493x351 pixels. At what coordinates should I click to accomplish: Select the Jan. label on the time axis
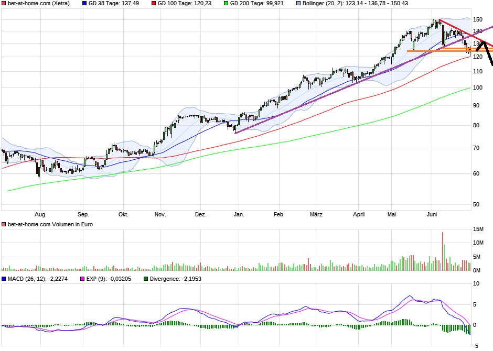tap(239, 214)
